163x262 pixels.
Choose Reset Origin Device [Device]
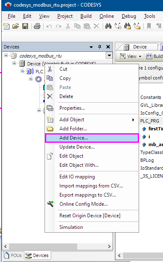pos(92,216)
